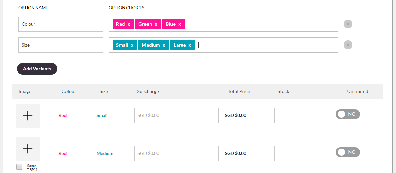Click the Size option name field
Viewport: 396px width, 173px height.
[x=60, y=45]
